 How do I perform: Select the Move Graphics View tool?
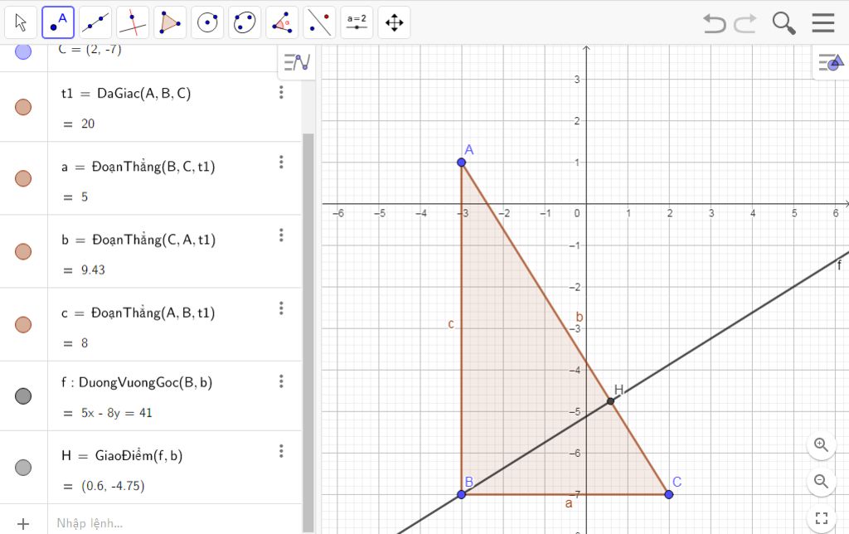[394, 22]
